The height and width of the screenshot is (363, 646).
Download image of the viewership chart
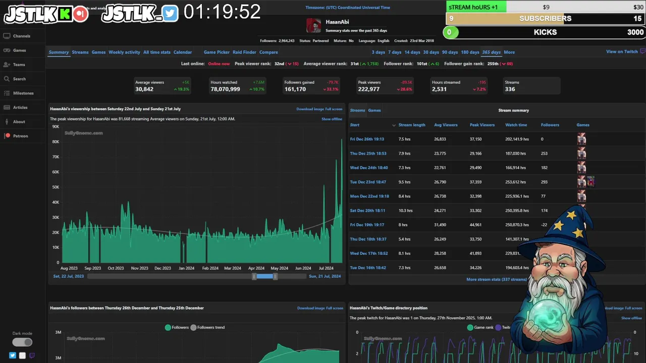tap(310, 109)
